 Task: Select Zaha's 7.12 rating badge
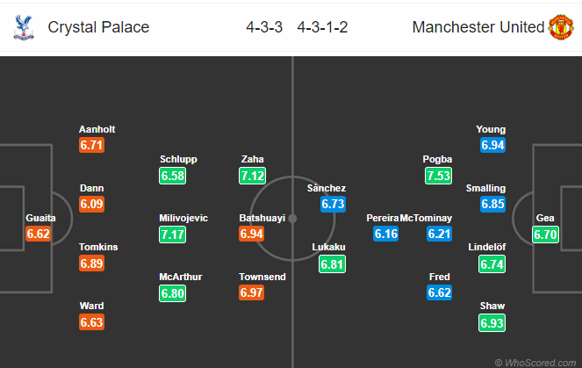click(252, 176)
